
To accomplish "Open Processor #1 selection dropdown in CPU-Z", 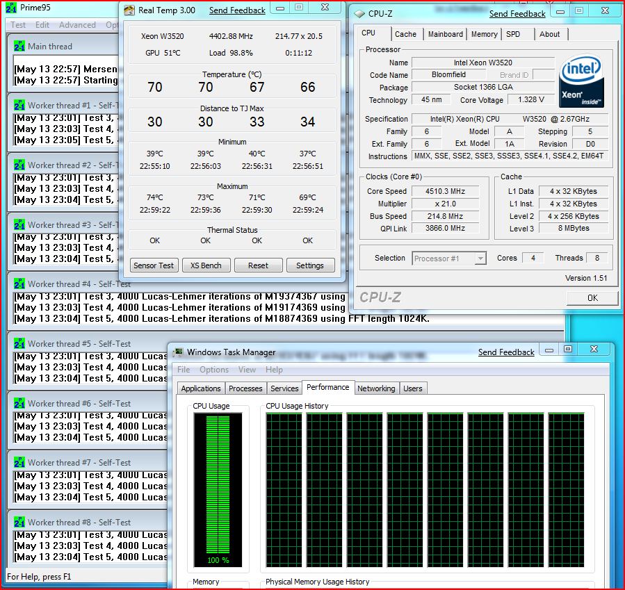I will coord(449,259).
